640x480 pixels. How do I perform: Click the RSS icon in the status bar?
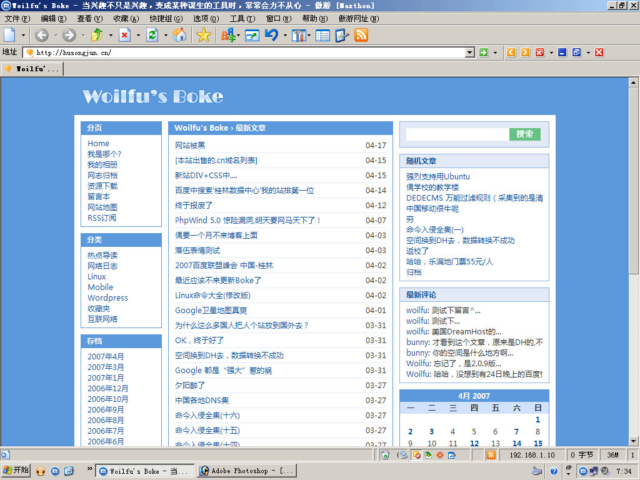pyautogui.click(x=492, y=455)
